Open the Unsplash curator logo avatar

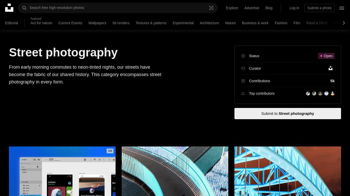point(331,68)
